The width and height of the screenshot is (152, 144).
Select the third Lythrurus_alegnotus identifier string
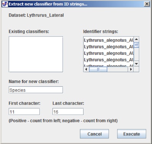coord(109,53)
